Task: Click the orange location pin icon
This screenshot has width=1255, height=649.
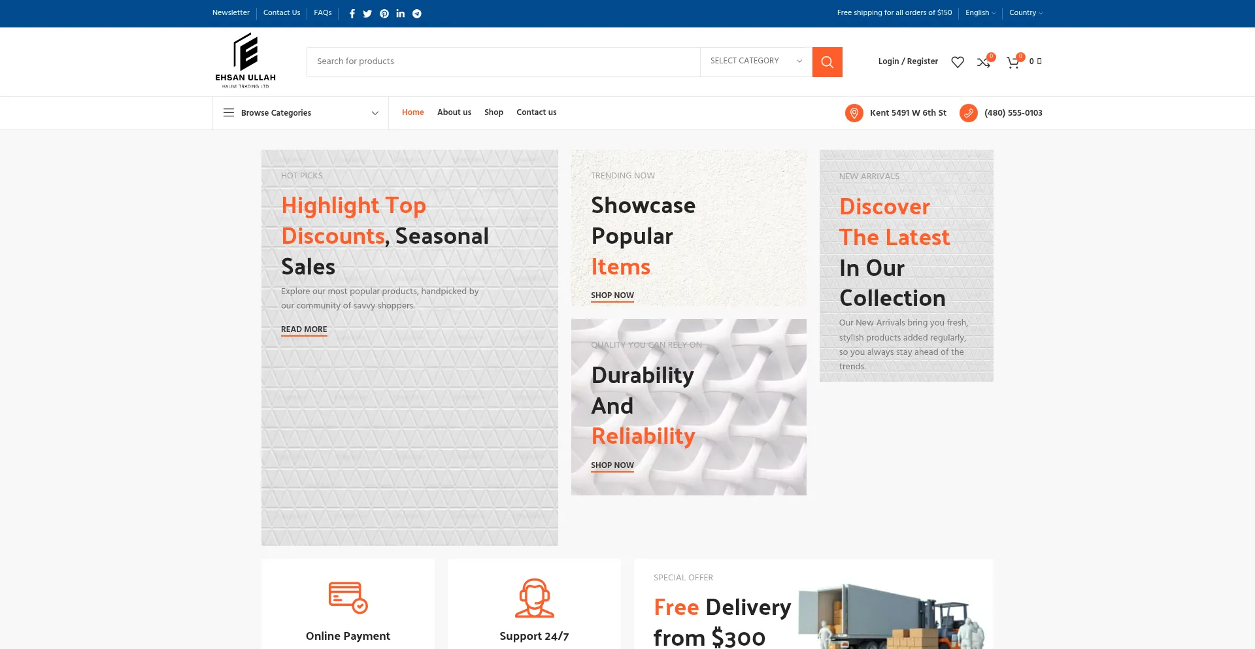Action: pos(854,113)
